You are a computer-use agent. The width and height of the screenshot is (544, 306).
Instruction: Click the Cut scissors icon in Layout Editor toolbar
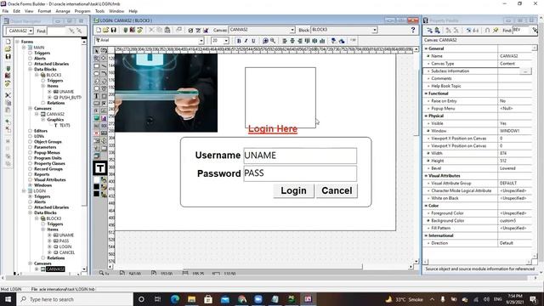151,31
